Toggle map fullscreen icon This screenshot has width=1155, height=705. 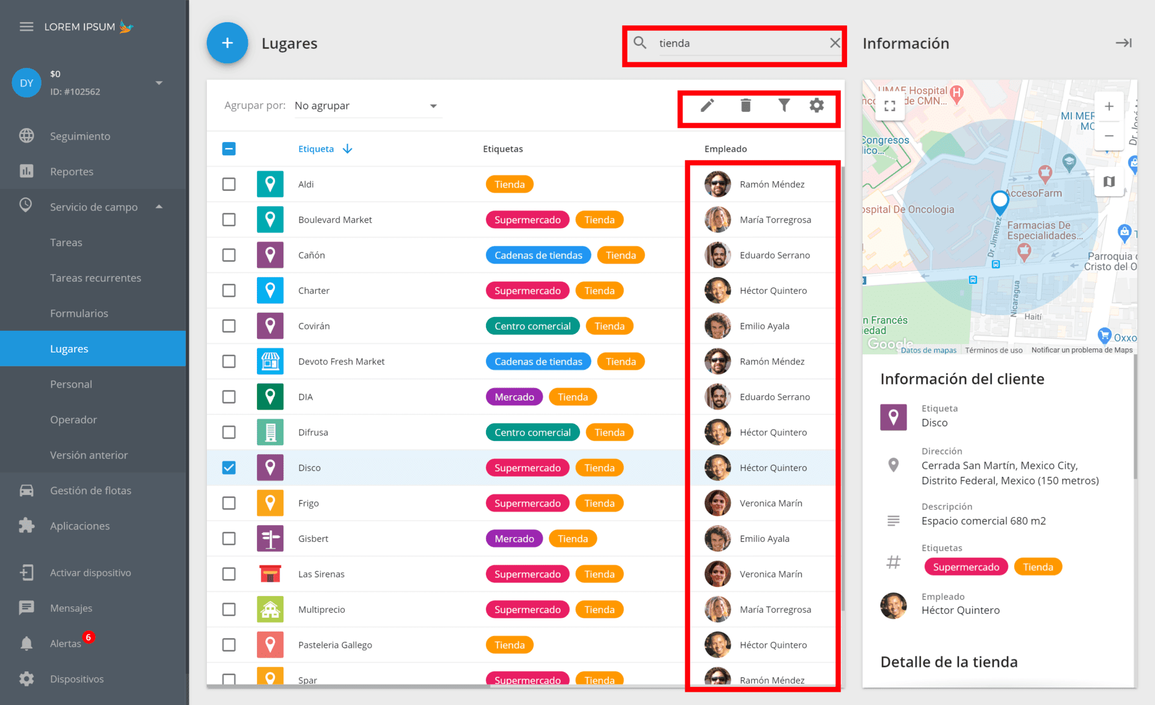[x=890, y=106]
